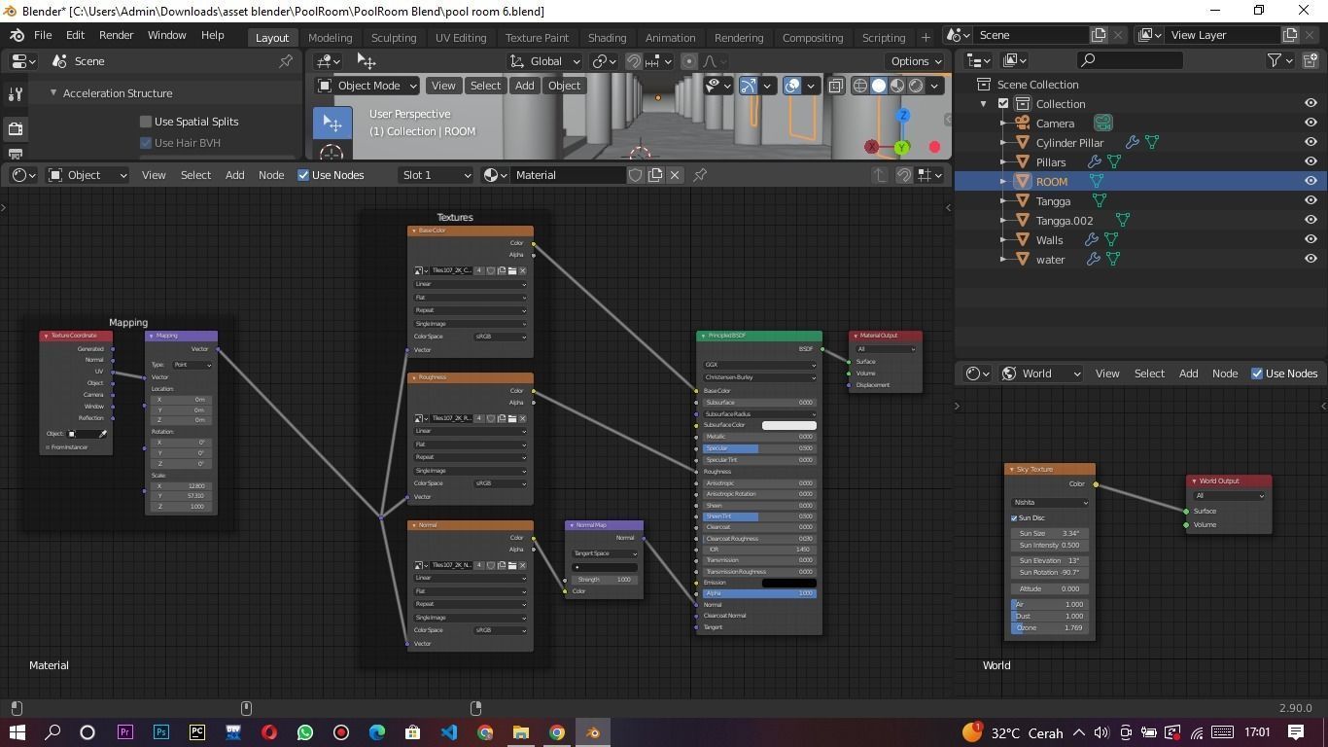Screen dimensions: 1328x747
Task: Open the viewport Options dropdown
Action: [916, 61]
